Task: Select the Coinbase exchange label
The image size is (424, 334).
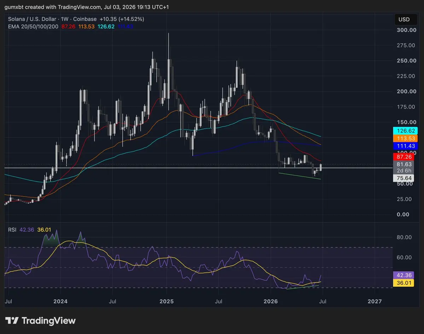Action: point(85,19)
